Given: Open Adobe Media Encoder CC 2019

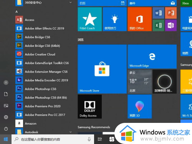Looking at the screenshot, I should coord(43,80).
